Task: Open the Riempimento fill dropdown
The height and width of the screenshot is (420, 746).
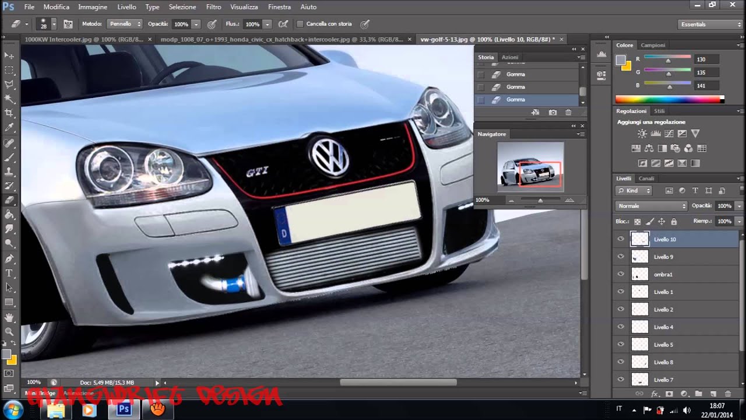Action: click(x=740, y=222)
